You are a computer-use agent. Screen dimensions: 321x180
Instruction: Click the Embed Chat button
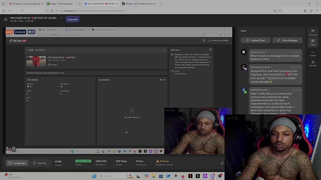coord(256,40)
